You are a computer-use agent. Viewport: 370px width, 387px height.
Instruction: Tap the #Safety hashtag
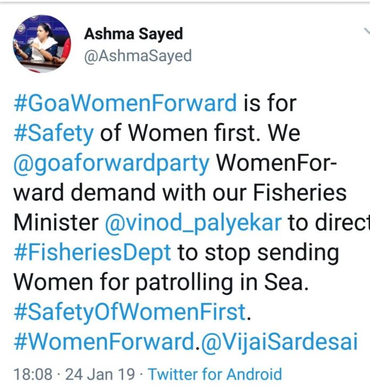click(x=53, y=133)
